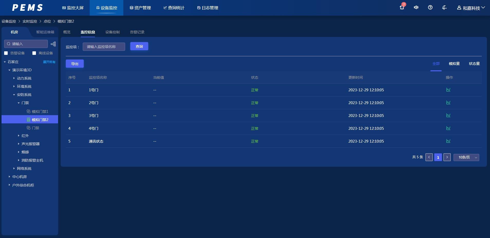Open trend chart for 1号门 row
This screenshot has height=238, width=490.
[x=448, y=90]
